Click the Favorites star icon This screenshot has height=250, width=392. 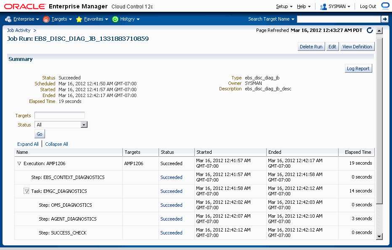79,19
